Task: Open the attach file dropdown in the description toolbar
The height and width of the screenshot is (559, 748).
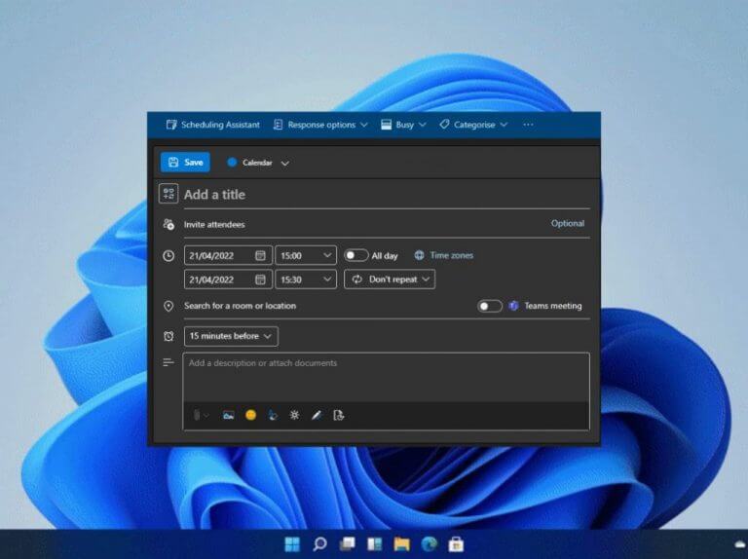Action: 201,416
